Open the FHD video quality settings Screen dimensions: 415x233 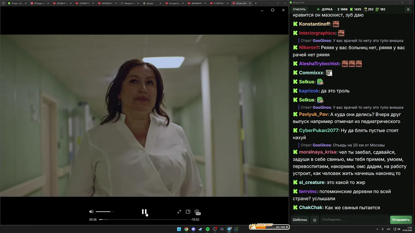pos(197,212)
